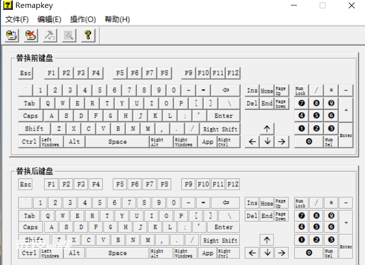Image resolution: width=365 pixels, height=265 pixels.
Task: Click numpad 4 key in 替换后键盘
Action: coord(301,227)
